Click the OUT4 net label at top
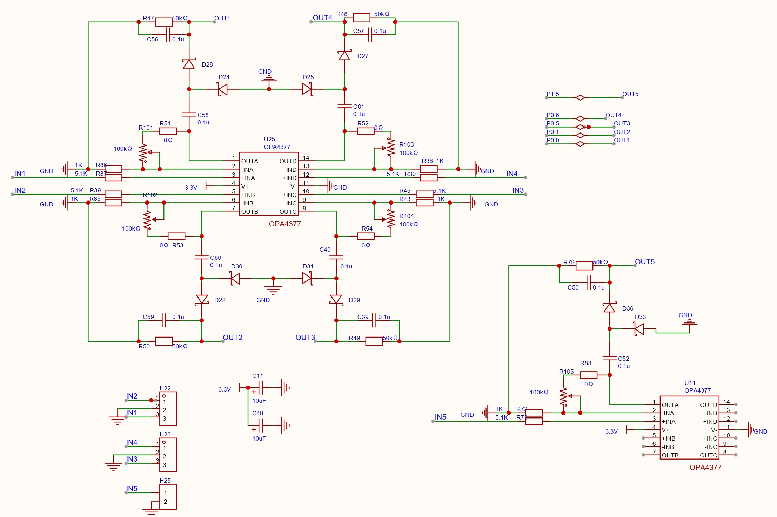The image size is (777, 517). pyautogui.click(x=322, y=18)
